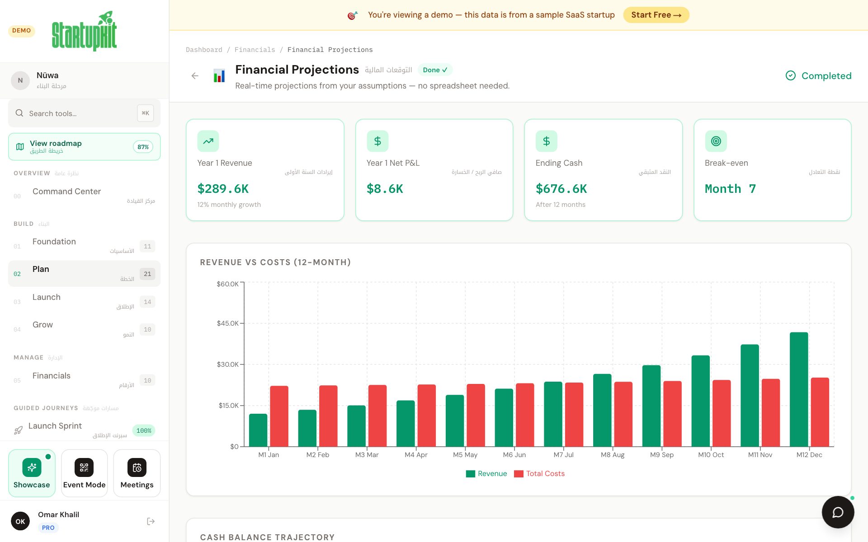Screen dimensions: 868x542
Task: Click the View roadmap button
Action: pyautogui.click(x=84, y=147)
